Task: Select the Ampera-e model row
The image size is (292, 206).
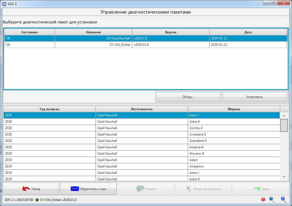Action: [142, 166]
